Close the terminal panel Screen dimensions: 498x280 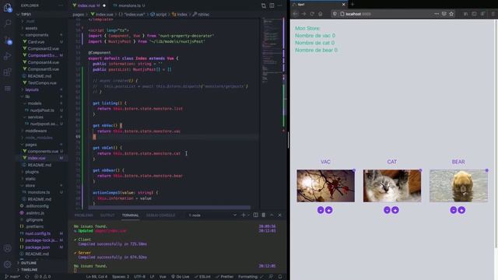280,215
